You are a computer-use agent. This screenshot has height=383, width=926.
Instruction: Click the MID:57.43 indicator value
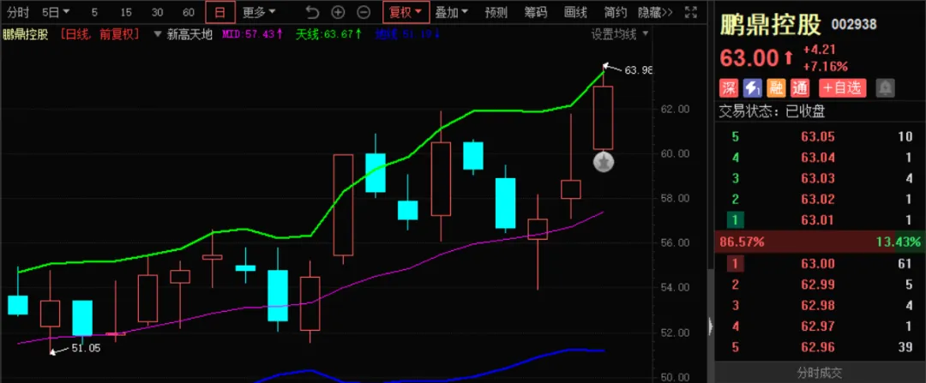coord(252,34)
